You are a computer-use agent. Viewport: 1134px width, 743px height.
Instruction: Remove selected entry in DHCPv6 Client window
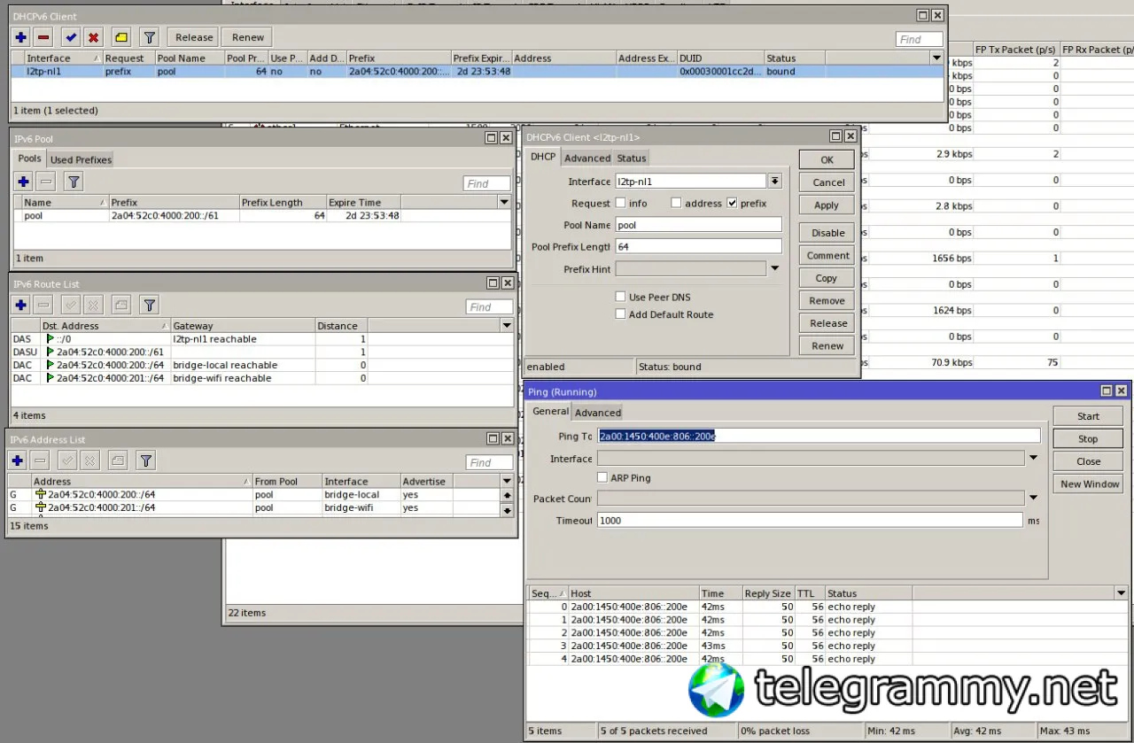click(x=43, y=37)
